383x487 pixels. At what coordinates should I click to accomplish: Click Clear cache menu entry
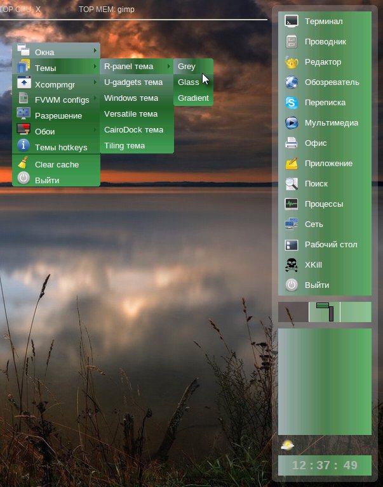56,164
